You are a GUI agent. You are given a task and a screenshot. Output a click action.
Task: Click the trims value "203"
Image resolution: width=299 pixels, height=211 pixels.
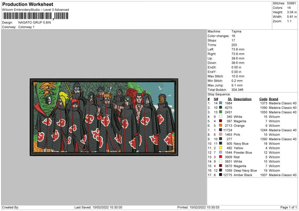click(x=234, y=45)
